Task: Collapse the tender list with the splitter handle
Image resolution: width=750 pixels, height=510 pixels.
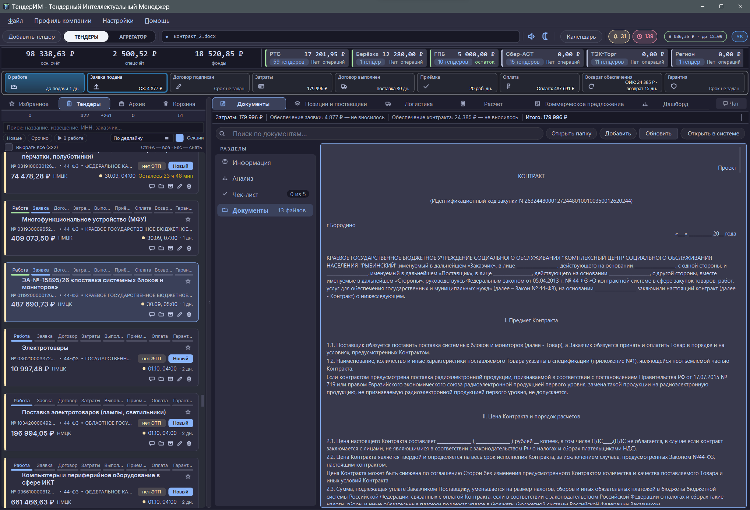Action: point(209,302)
